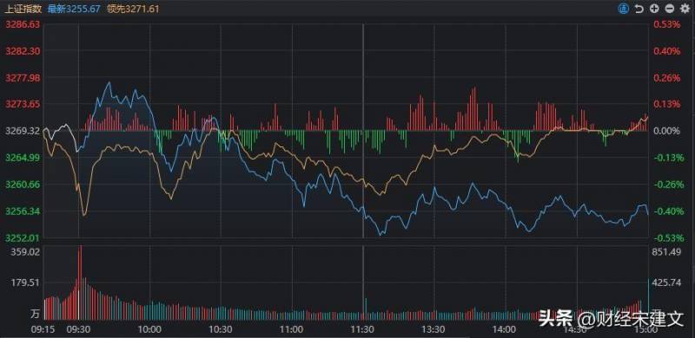Click the 3252.01 bottom price label
Viewport: 695px width, 338px height.
pos(23,238)
